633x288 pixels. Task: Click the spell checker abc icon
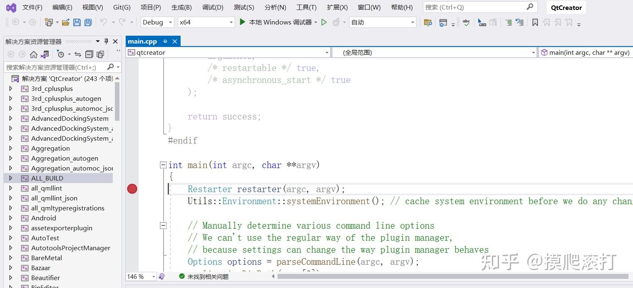click(467, 22)
